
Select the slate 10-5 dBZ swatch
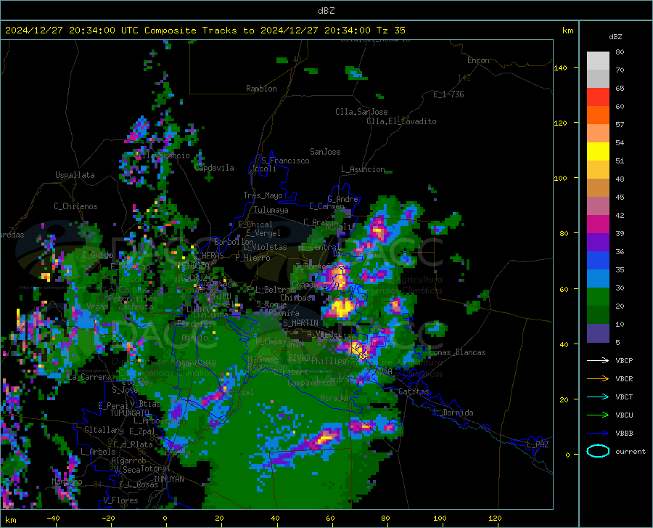click(598, 333)
